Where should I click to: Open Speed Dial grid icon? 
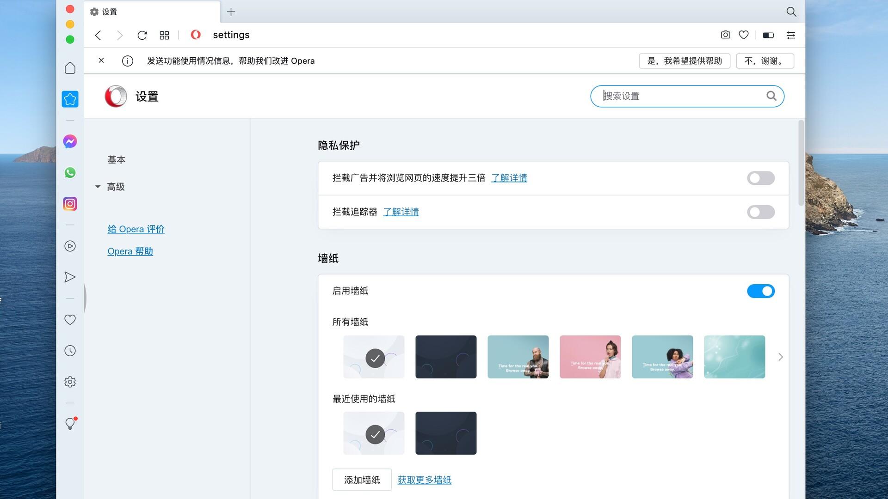coord(164,35)
